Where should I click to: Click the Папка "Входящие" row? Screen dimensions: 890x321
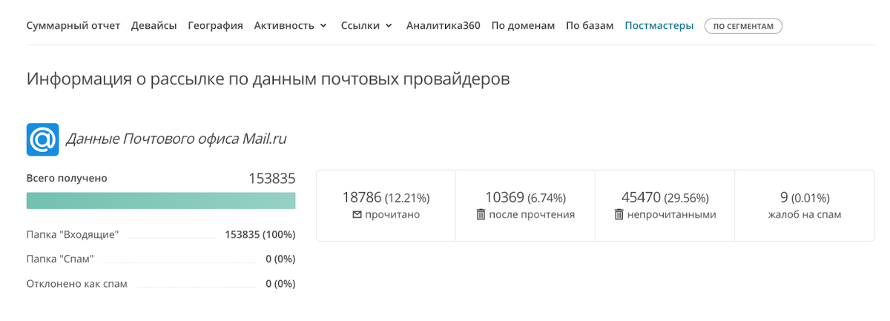[x=161, y=235]
